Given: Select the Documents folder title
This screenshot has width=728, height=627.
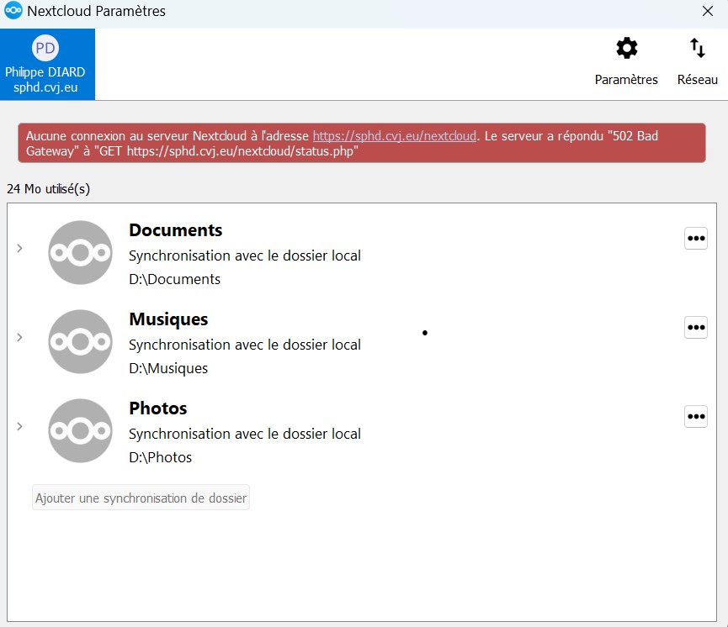Looking at the screenshot, I should click(x=176, y=230).
